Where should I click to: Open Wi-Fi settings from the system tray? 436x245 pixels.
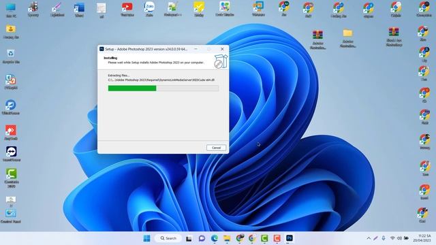pyautogui.click(x=392, y=238)
